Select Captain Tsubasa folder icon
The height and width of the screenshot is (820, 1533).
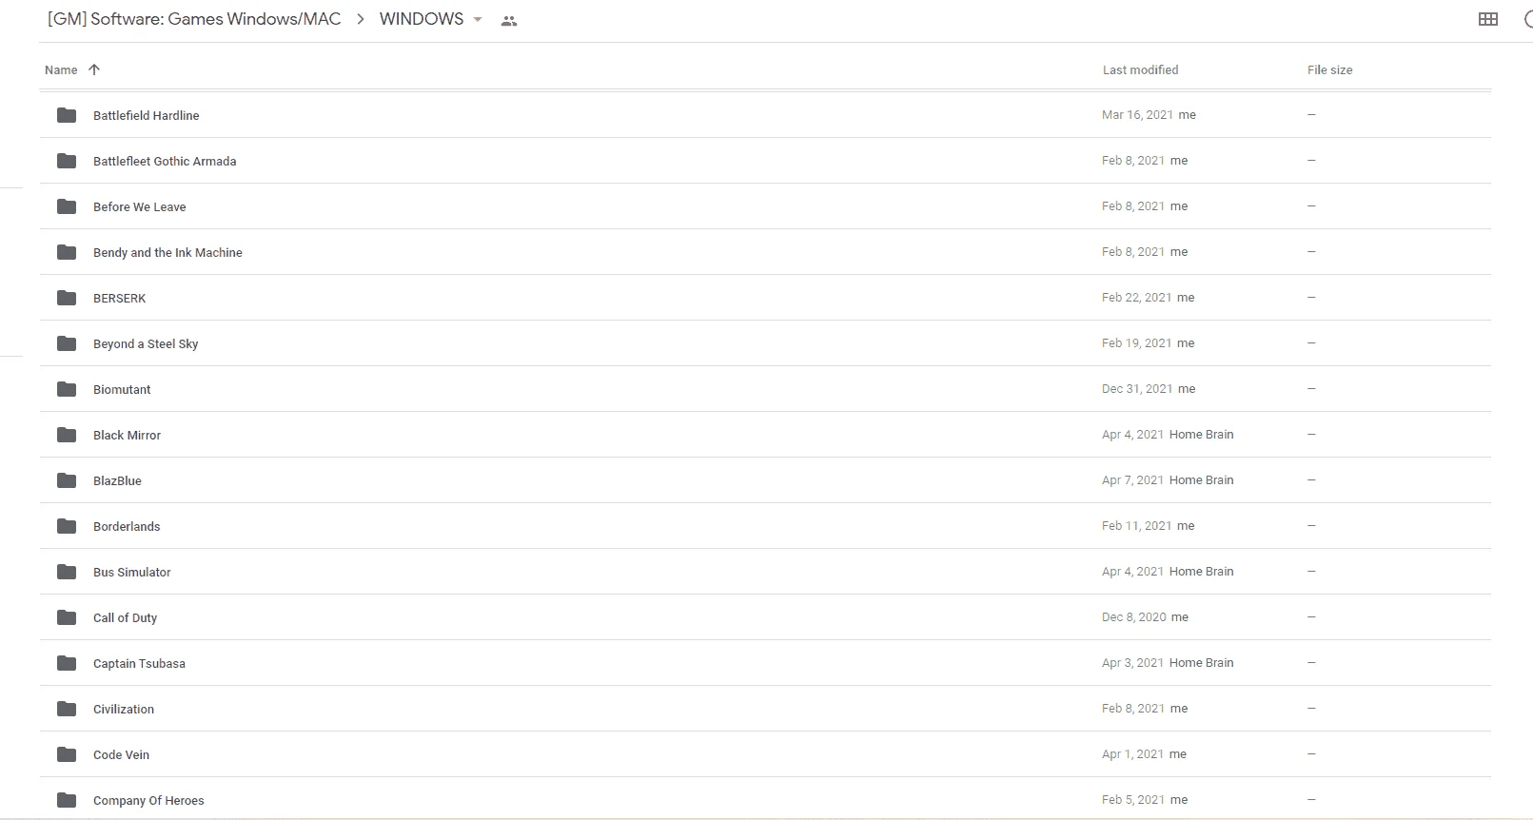click(67, 663)
